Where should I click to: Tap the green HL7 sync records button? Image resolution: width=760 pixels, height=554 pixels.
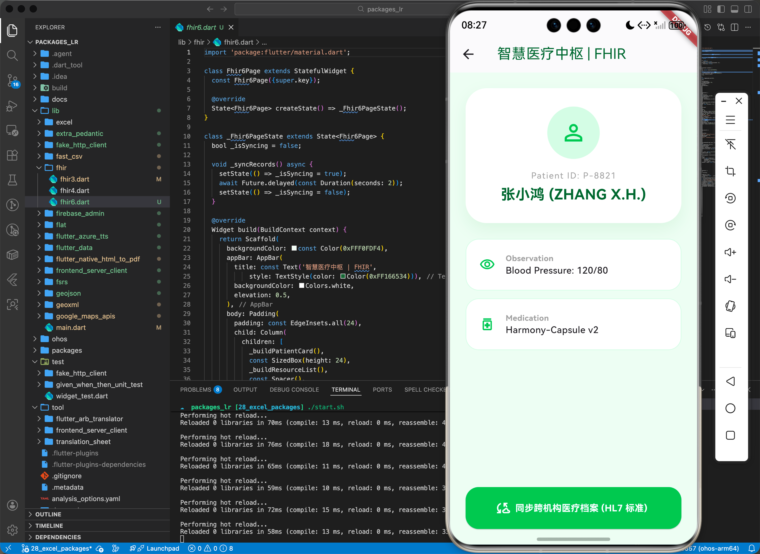573,508
